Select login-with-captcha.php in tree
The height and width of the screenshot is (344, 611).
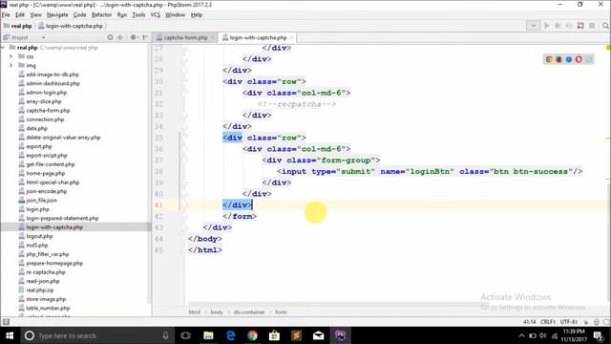point(54,227)
